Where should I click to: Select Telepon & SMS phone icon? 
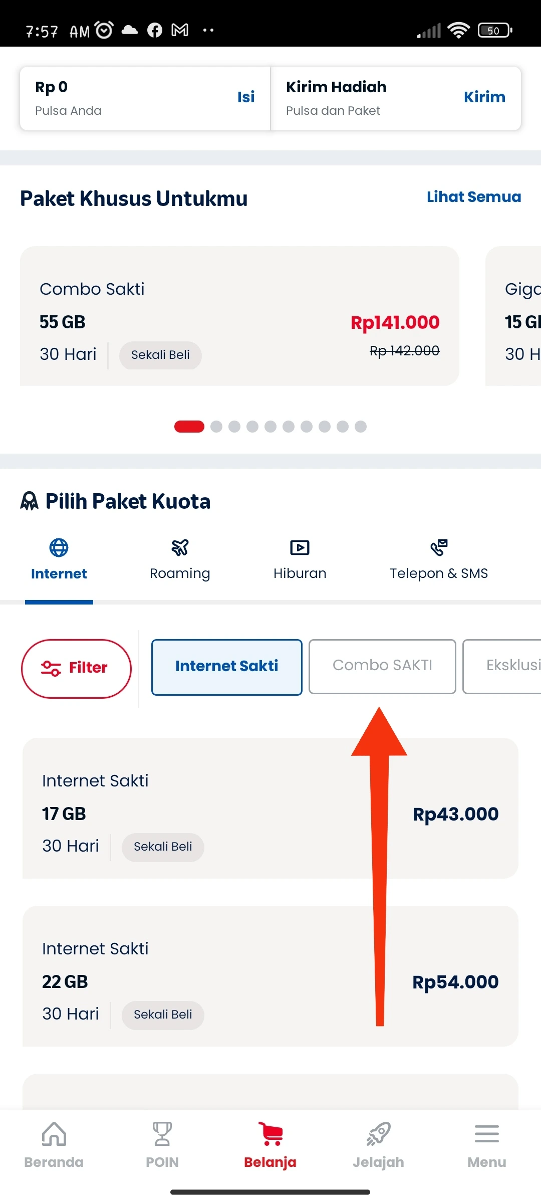[x=439, y=547]
